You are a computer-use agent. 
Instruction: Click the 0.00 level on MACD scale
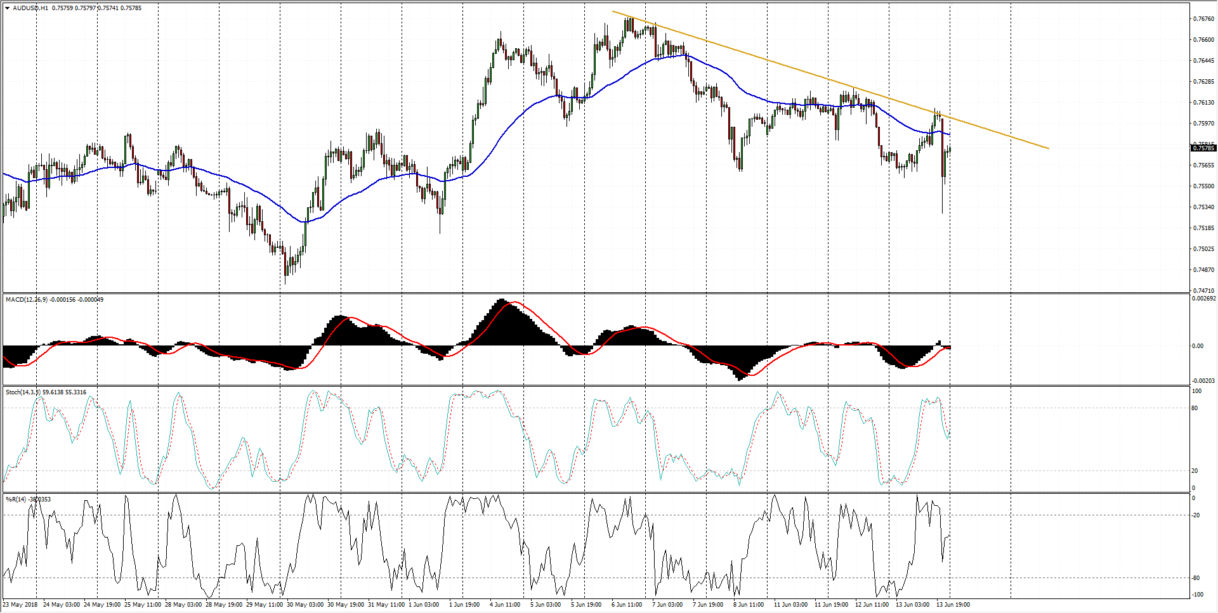pyautogui.click(x=1197, y=346)
